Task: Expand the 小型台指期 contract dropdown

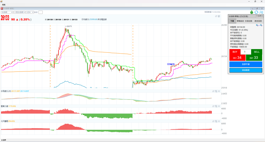Action: click(x=20, y=12)
